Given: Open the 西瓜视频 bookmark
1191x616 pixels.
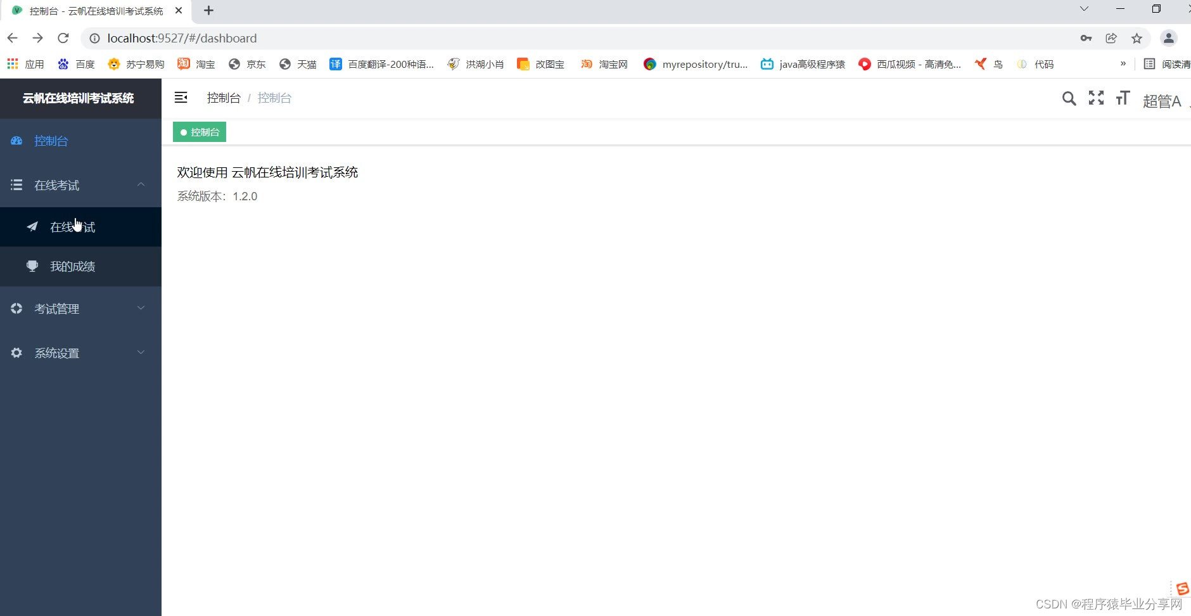Looking at the screenshot, I should click(910, 64).
